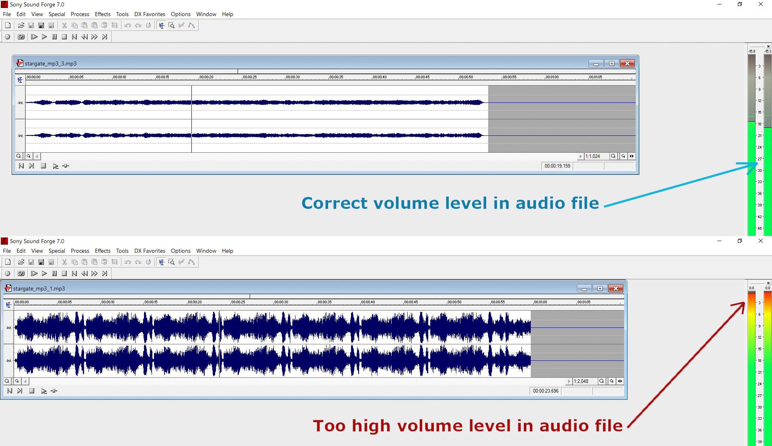Viewport: 772px width, 446px height.
Task: Open edit tool selector in stargate_mp3_1.mp3 window
Action: pos(8,305)
